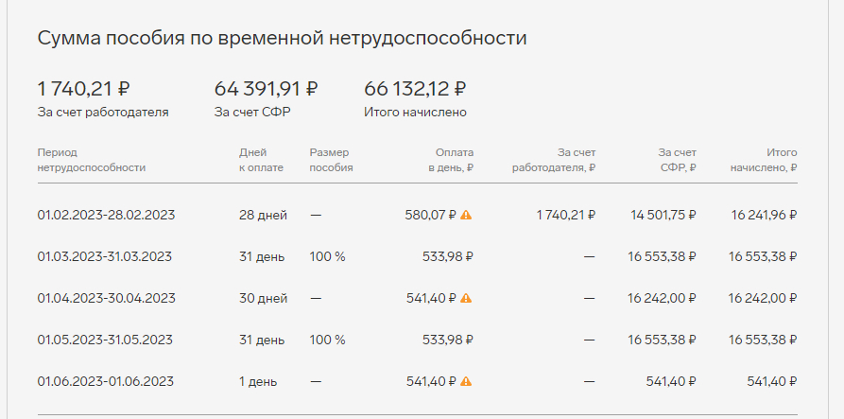
Task: Click the 'Сумма пособия по временной нетрудоспособности' heading
Action: (282, 39)
